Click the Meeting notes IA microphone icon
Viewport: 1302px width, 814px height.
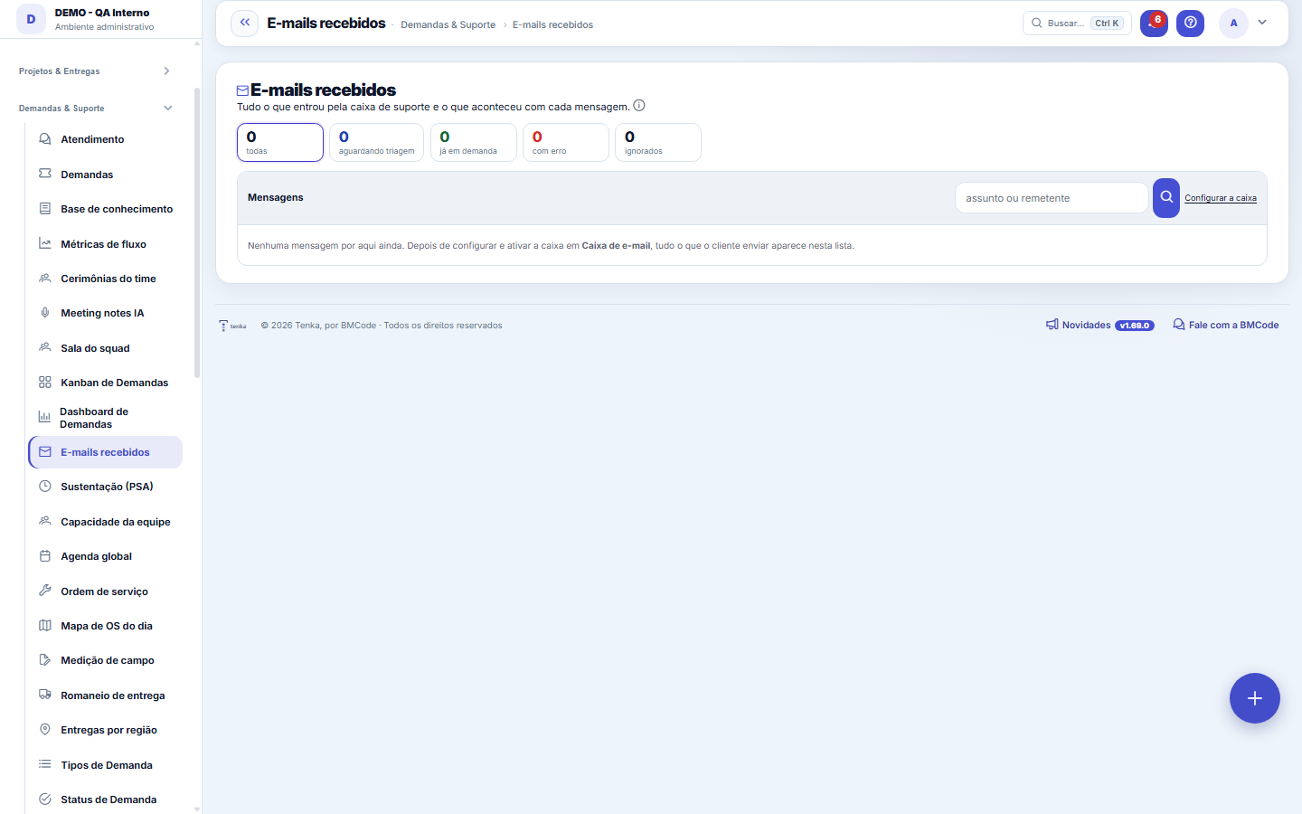coord(45,313)
